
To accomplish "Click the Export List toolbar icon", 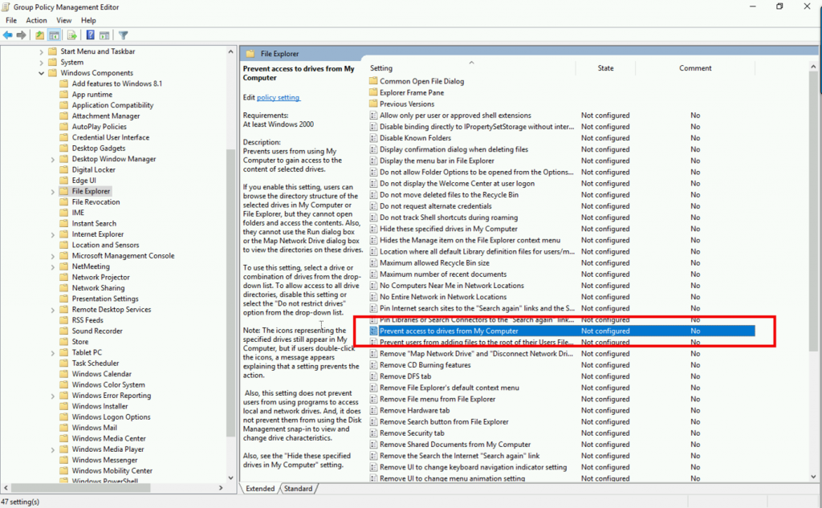I will pos(72,35).
